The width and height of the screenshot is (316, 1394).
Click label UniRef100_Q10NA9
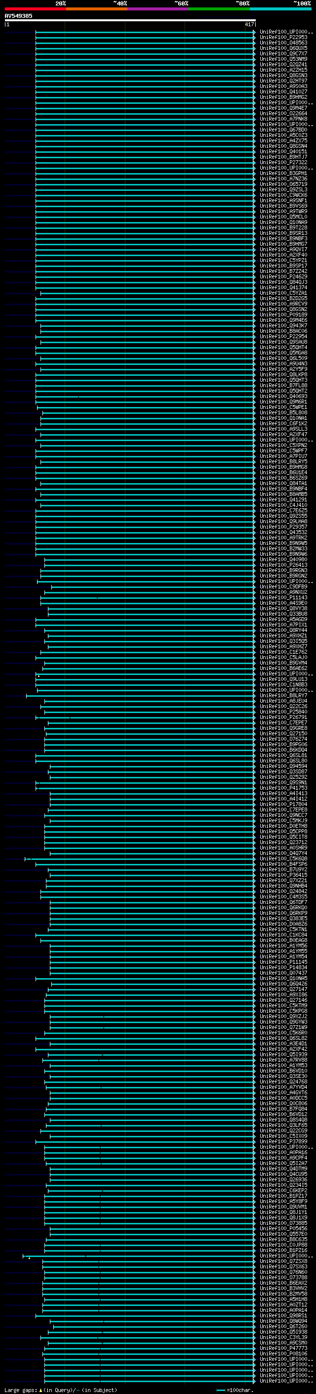click(283, 223)
